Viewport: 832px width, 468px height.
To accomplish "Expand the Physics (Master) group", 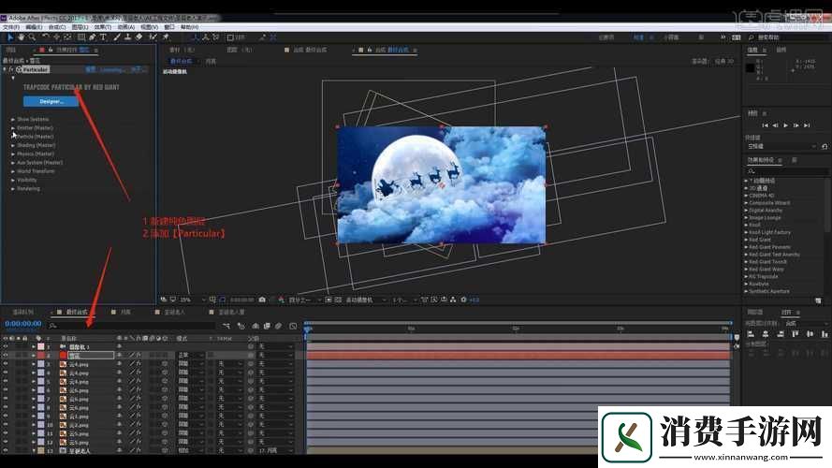I will click(x=13, y=154).
